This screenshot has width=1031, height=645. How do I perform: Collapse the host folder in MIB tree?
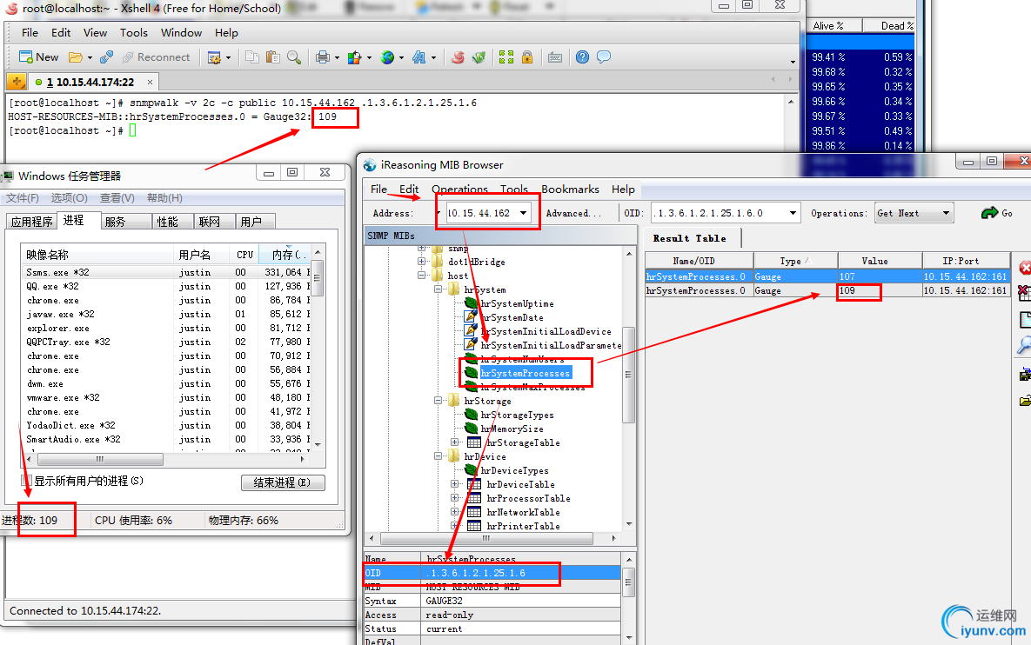click(422, 276)
